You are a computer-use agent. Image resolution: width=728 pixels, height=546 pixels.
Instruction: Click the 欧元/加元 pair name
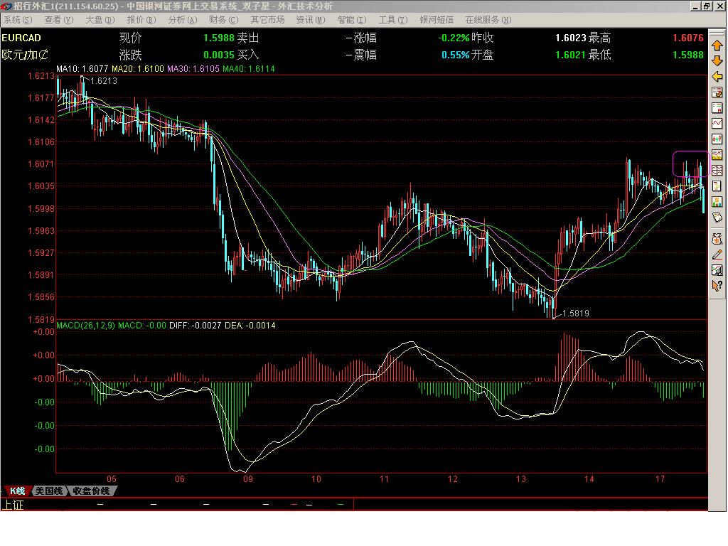point(25,55)
